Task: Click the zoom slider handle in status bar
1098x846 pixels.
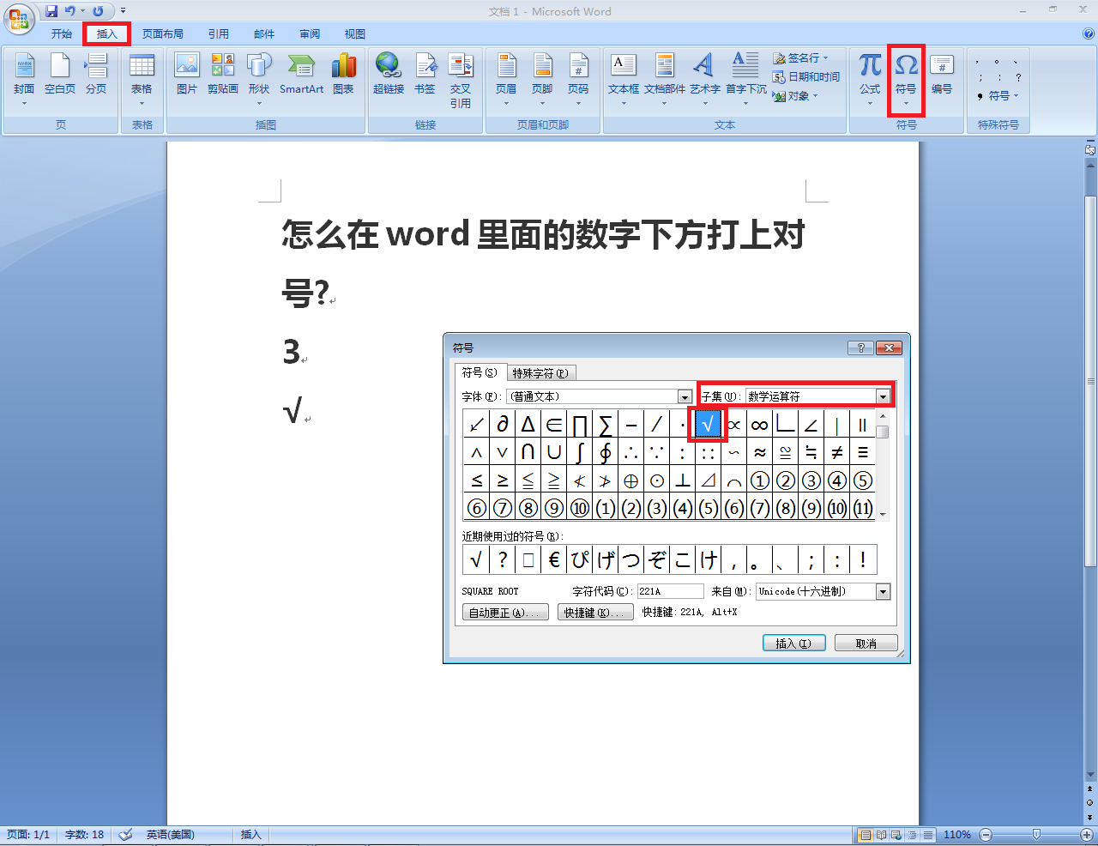Action: pyautogui.click(x=1036, y=834)
